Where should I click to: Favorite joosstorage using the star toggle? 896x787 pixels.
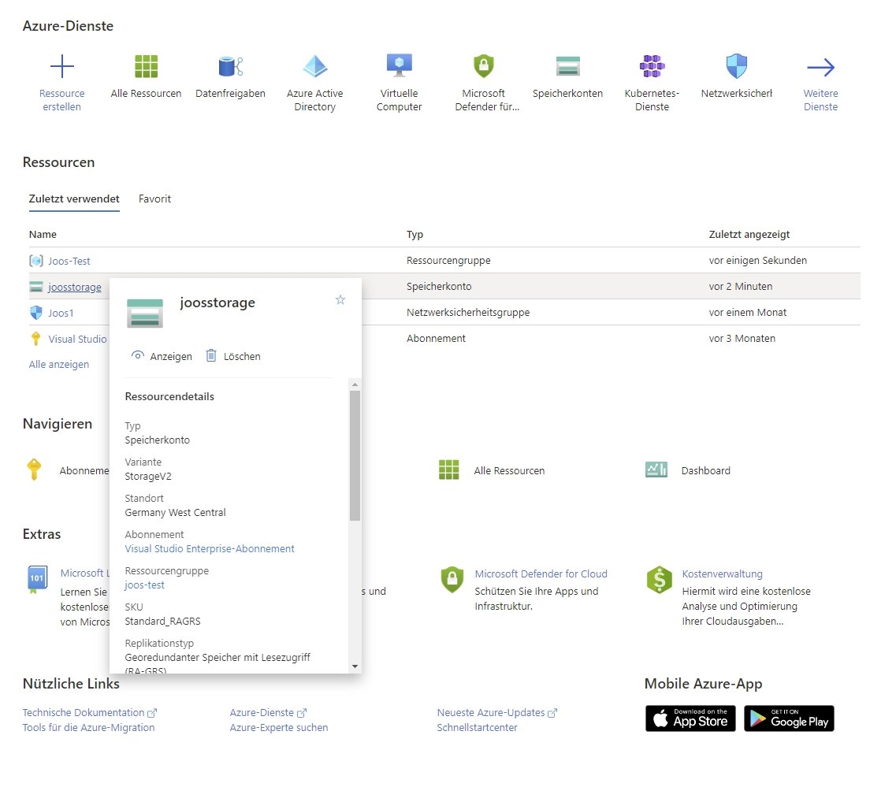(x=340, y=299)
